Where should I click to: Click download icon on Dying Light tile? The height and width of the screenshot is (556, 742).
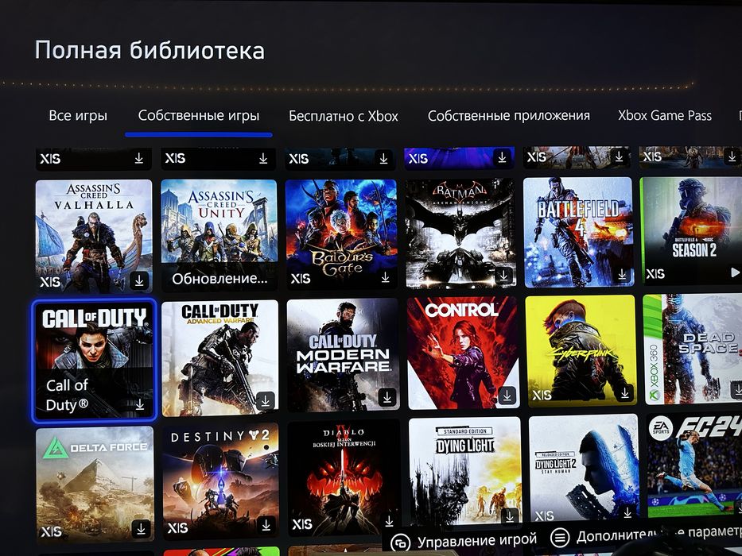[510, 516]
